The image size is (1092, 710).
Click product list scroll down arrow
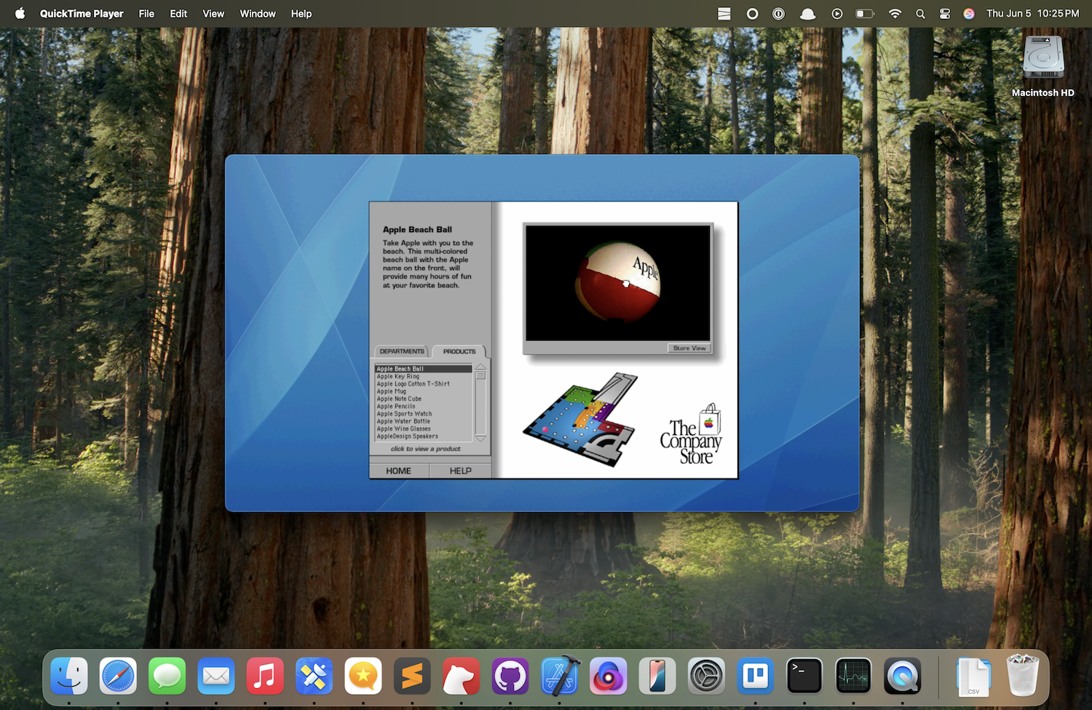tap(480, 439)
